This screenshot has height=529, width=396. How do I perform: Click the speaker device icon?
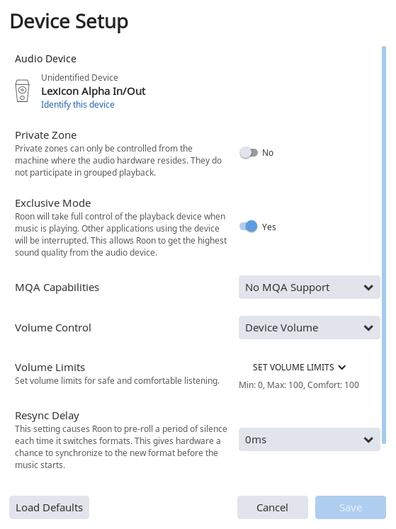point(22,91)
